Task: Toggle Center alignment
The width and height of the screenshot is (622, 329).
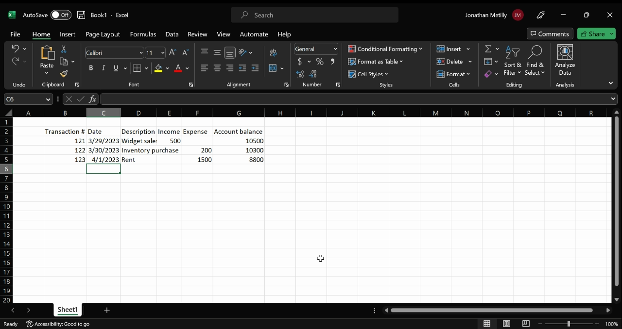Action: 217,68
